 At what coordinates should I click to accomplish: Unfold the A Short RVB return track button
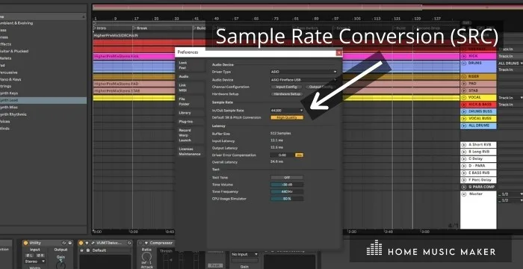[x=464, y=145]
